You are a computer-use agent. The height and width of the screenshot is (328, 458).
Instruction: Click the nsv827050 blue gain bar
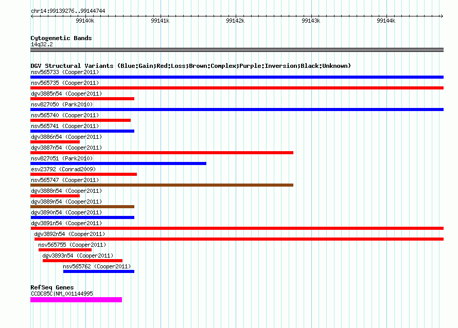[x=237, y=110]
